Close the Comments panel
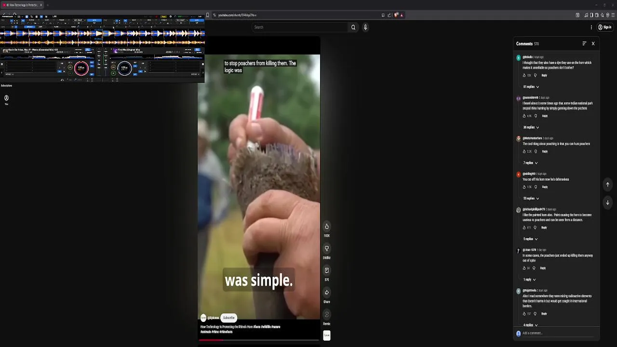Viewport: 617px width, 347px height. 593,44
